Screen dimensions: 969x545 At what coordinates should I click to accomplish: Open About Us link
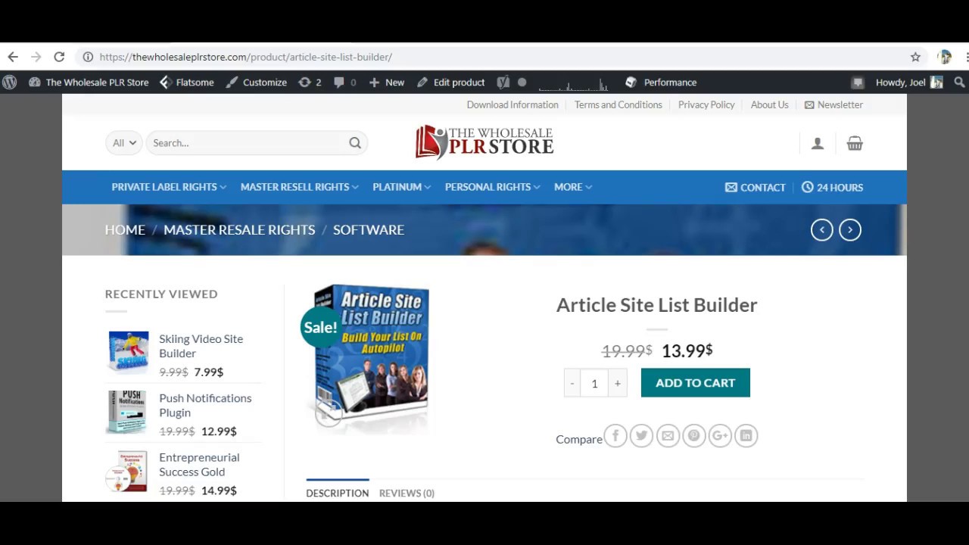point(770,104)
